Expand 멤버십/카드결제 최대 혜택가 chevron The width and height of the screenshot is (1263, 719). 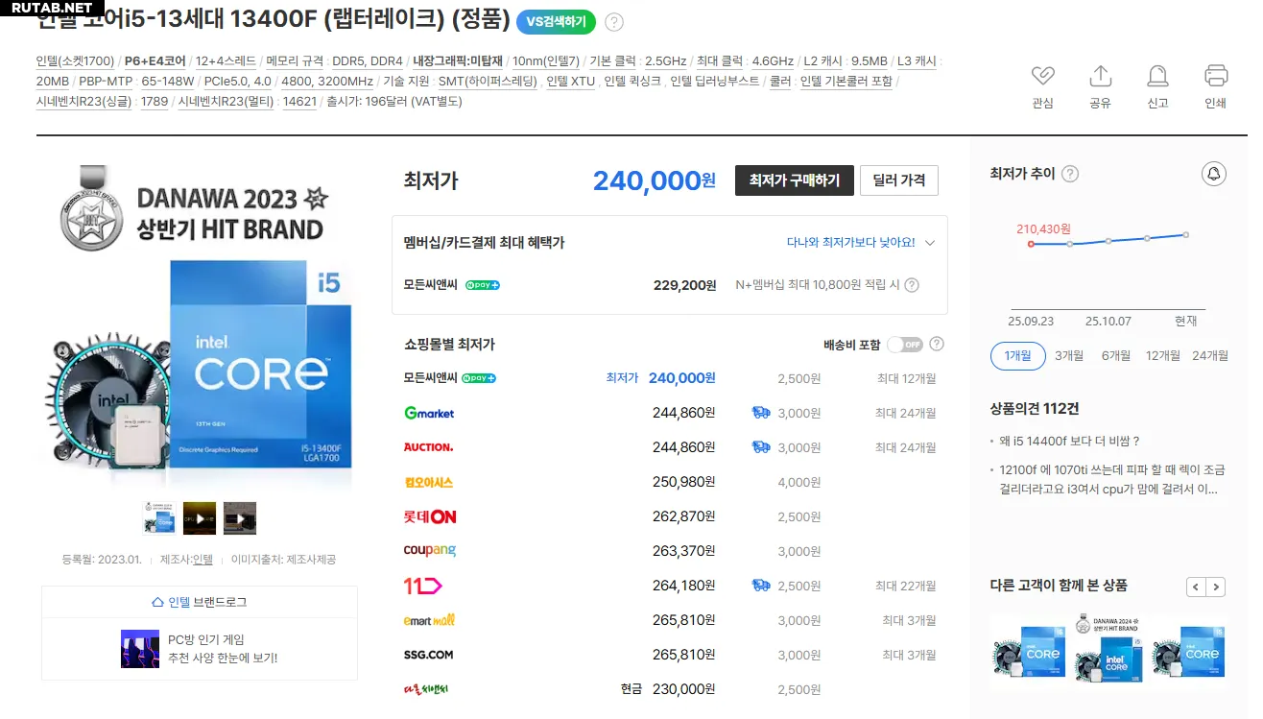click(929, 243)
